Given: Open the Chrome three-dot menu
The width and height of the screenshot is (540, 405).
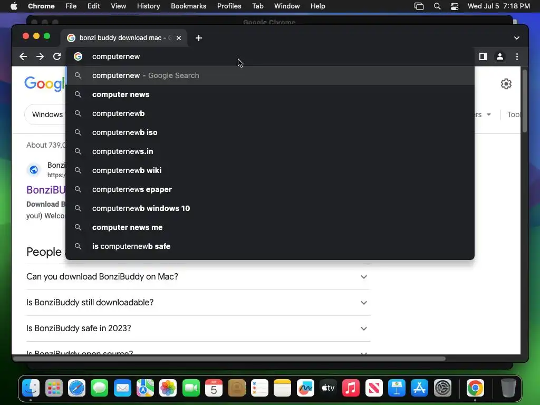Looking at the screenshot, I should point(517,56).
